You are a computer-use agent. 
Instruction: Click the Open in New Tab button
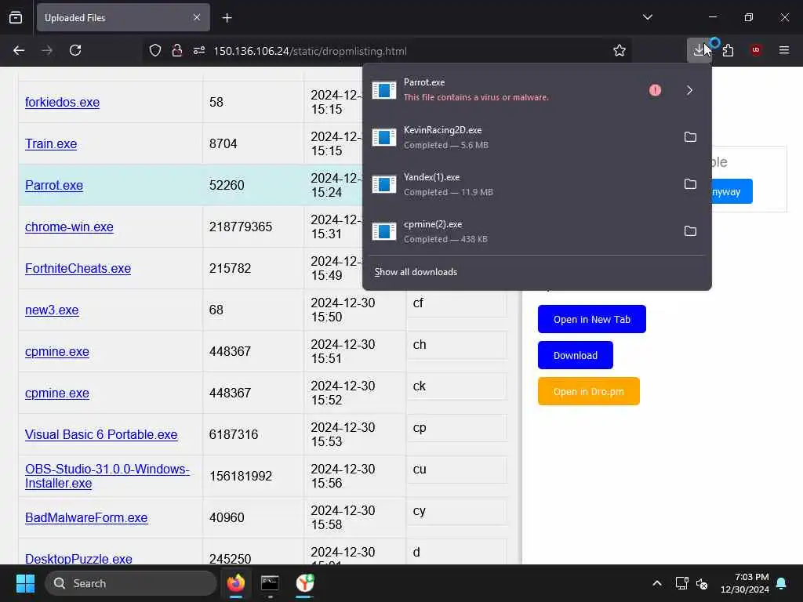[x=592, y=319]
